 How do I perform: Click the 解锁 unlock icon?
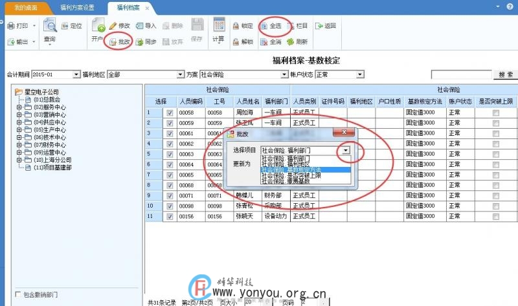coord(236,42)
